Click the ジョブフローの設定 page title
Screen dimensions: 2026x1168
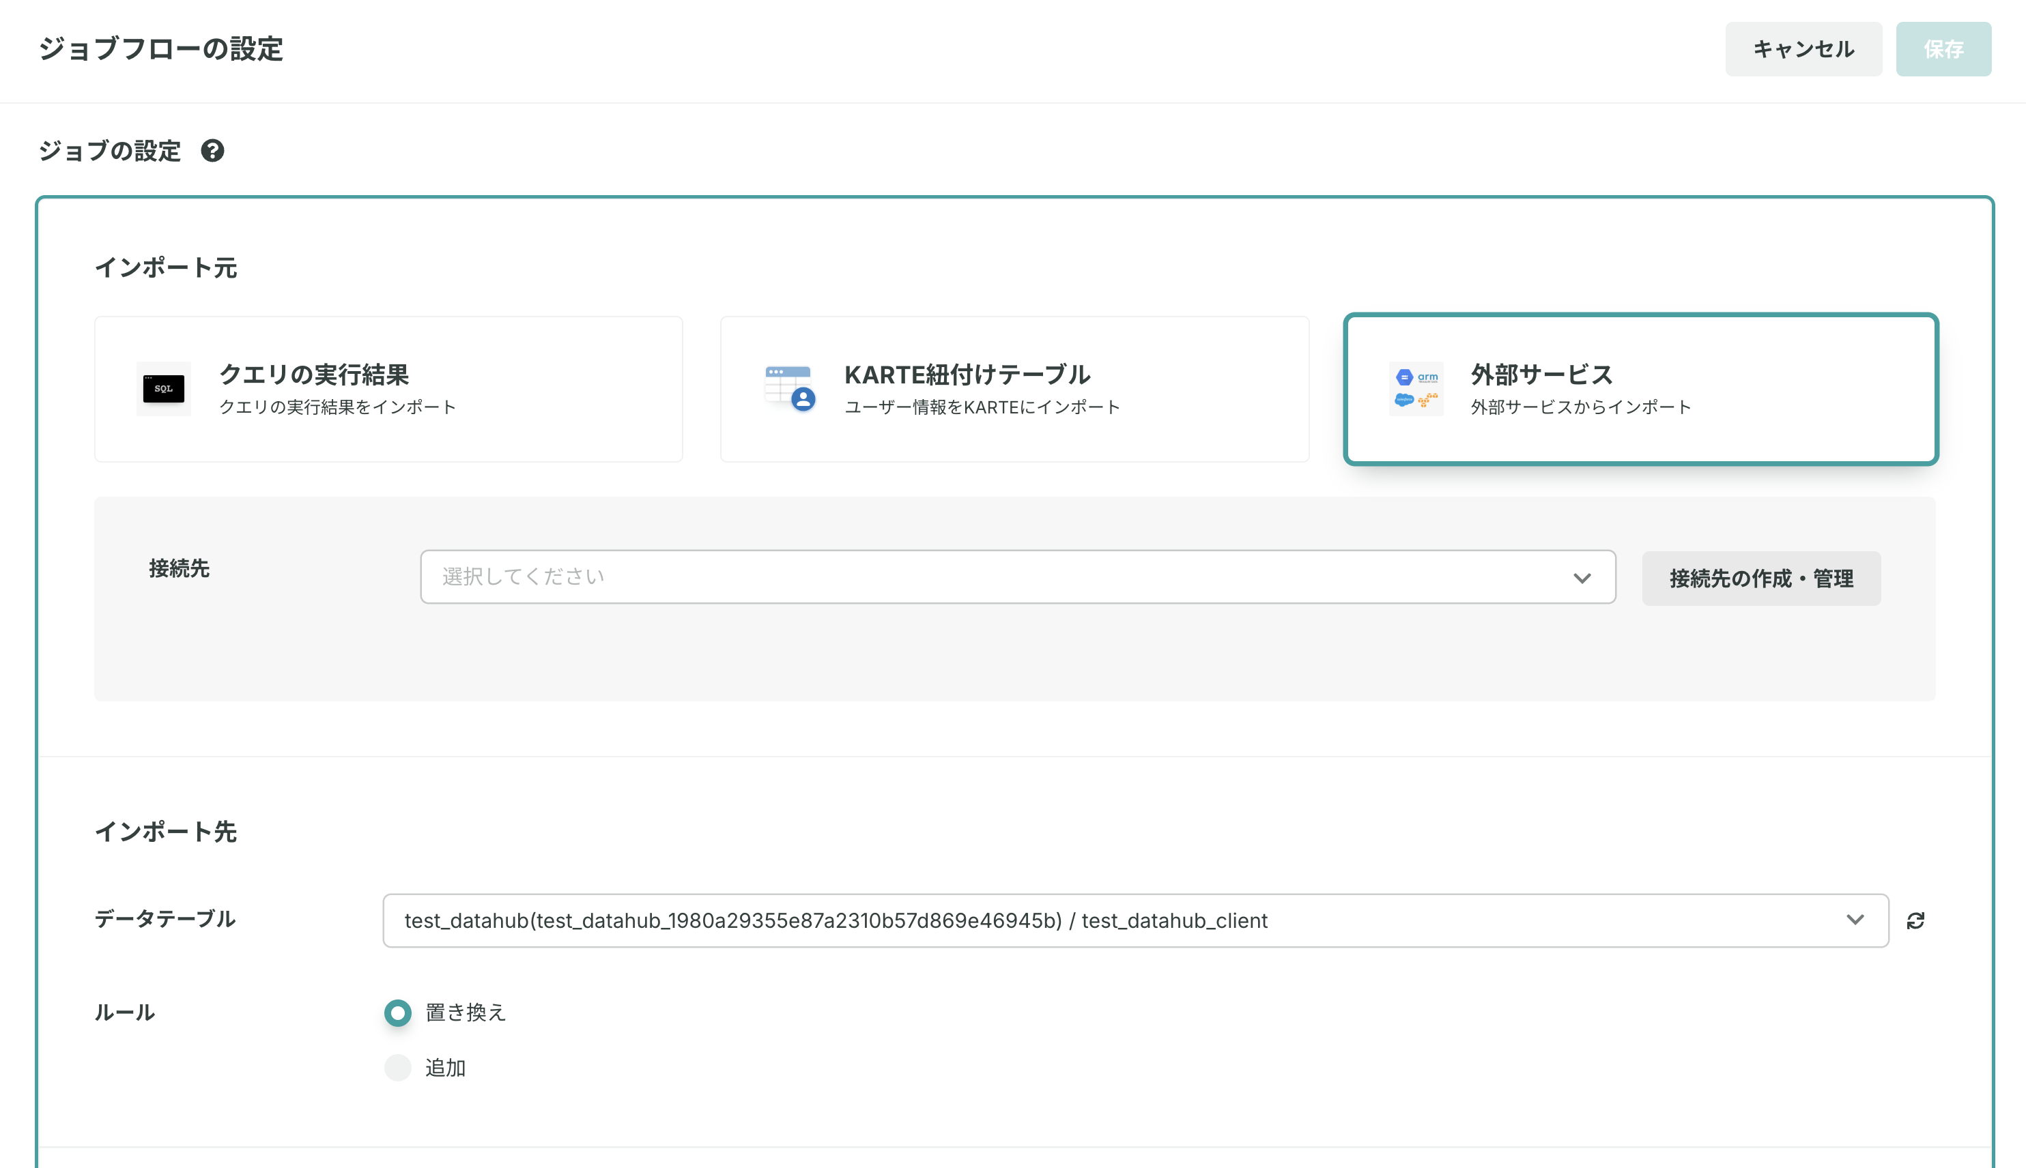coord(161,49)
